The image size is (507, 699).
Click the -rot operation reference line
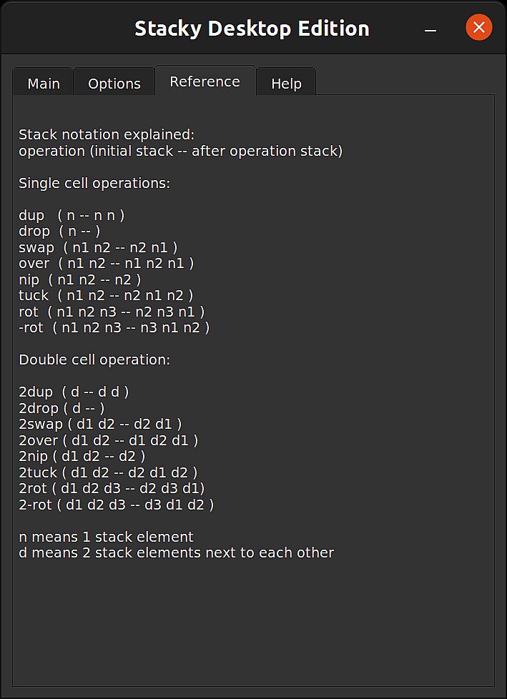(x=114, y=327)
